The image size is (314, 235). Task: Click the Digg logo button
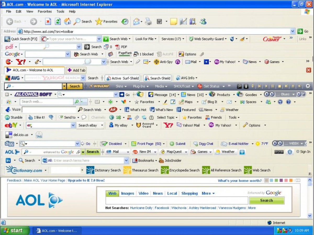tap(10, 144)
